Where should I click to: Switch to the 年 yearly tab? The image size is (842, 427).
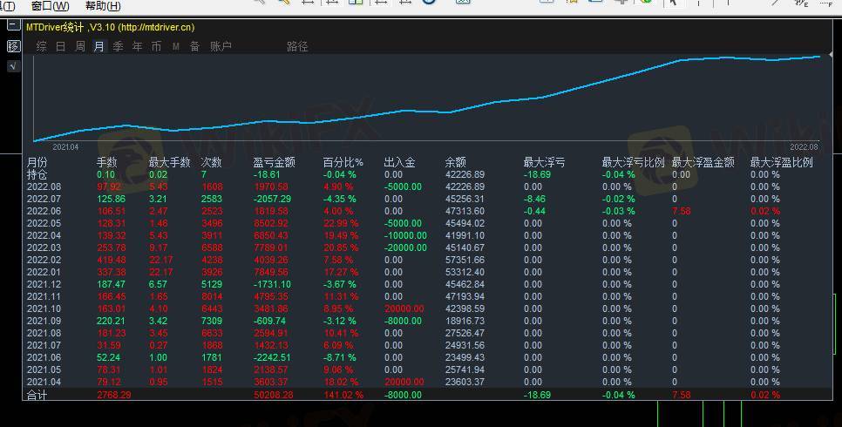pos(138,46)
